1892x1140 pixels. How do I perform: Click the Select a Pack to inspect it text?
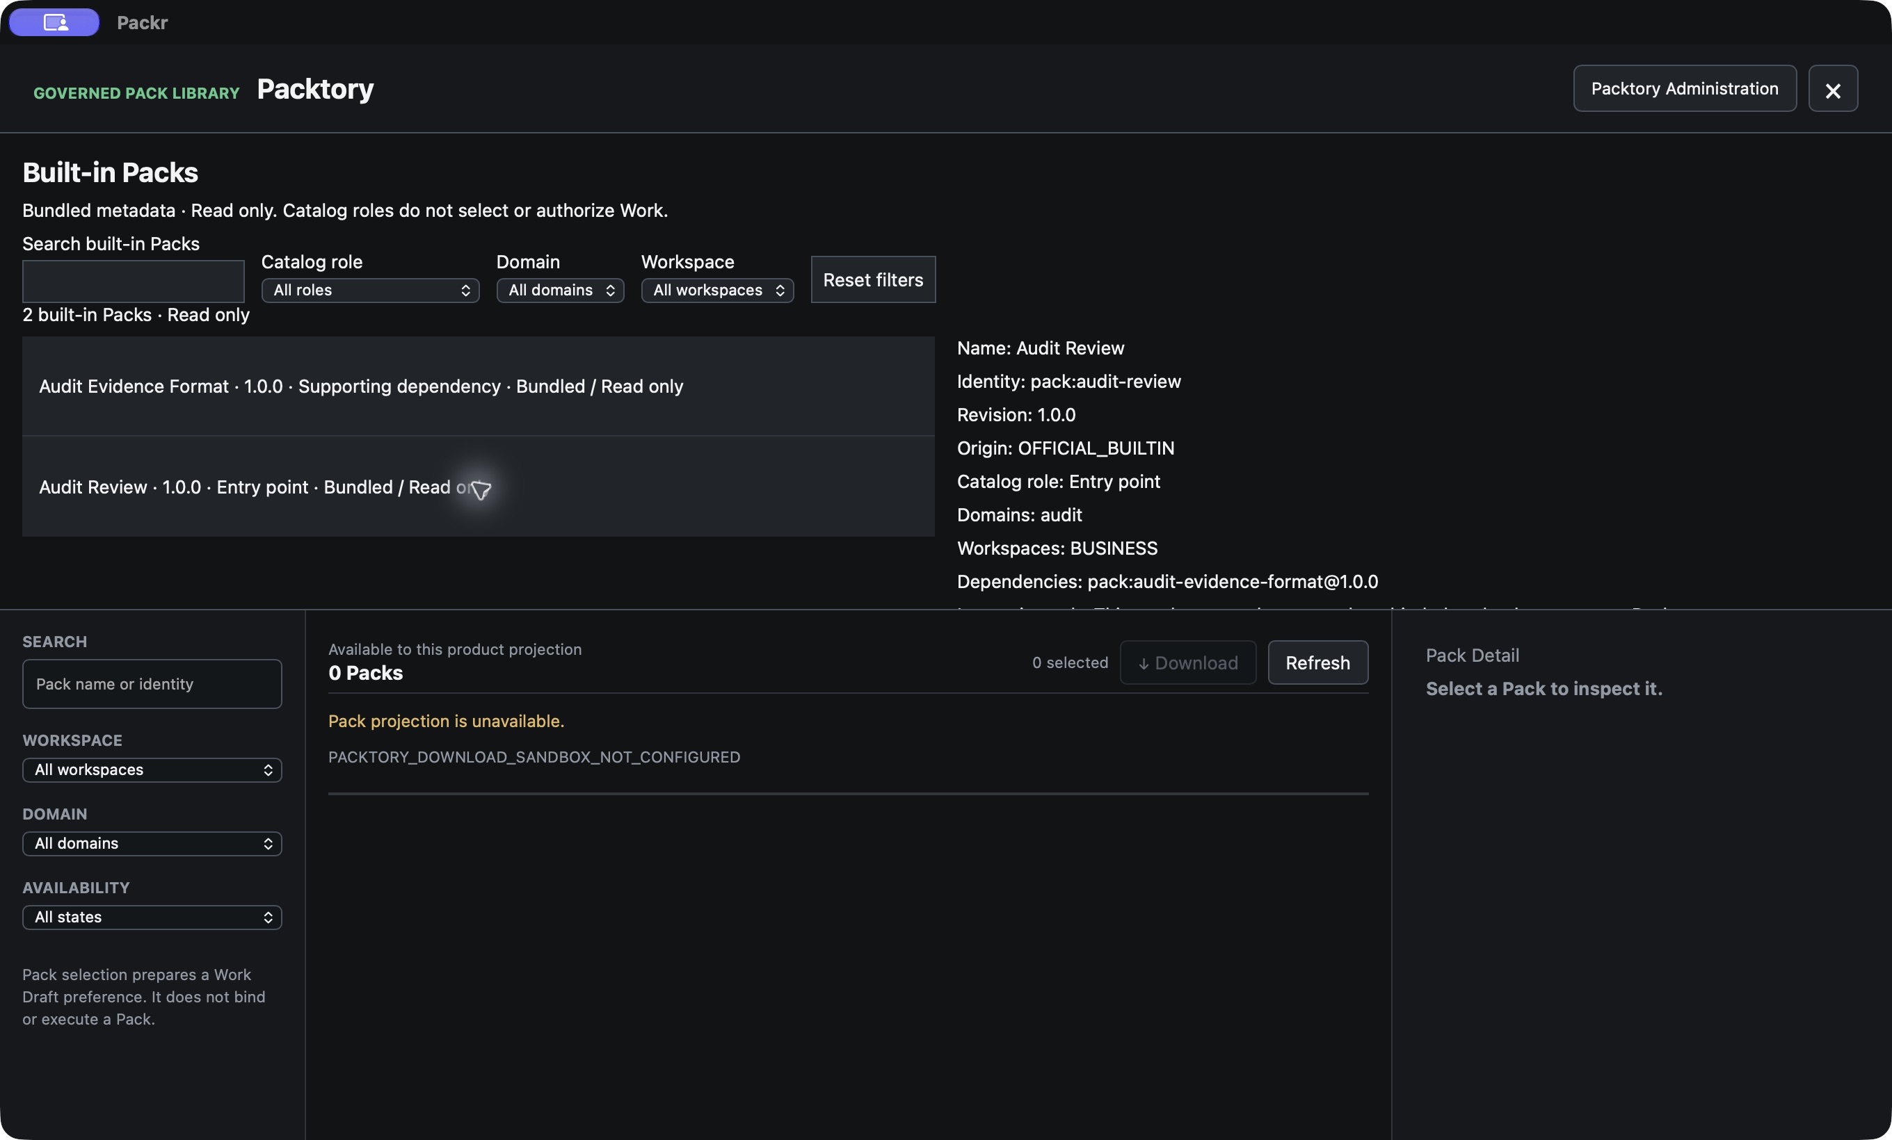pos(1544,689)
